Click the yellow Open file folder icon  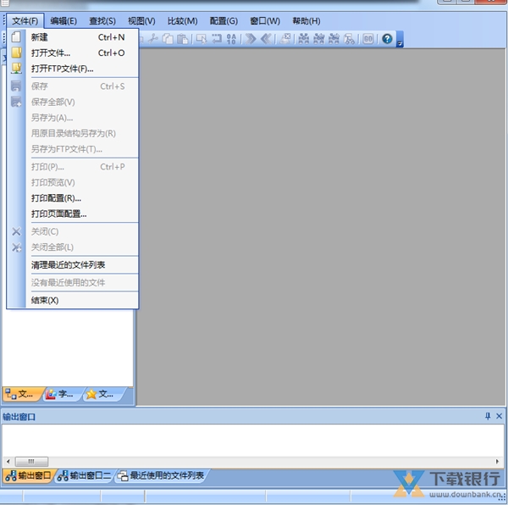pyautogui.click(x=16, y=53)
